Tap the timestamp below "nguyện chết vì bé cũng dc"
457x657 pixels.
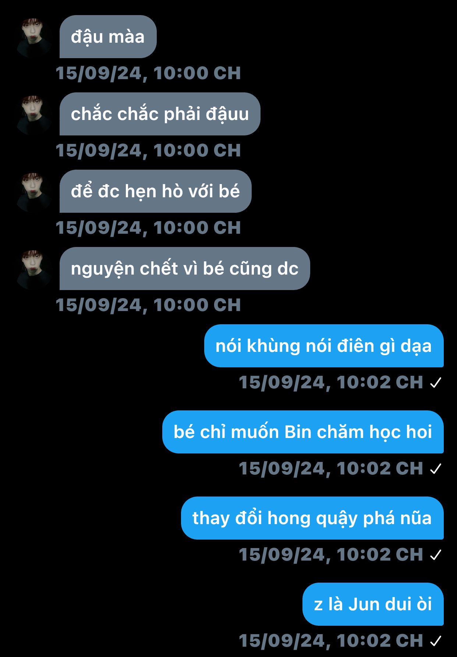pos(148,305)
